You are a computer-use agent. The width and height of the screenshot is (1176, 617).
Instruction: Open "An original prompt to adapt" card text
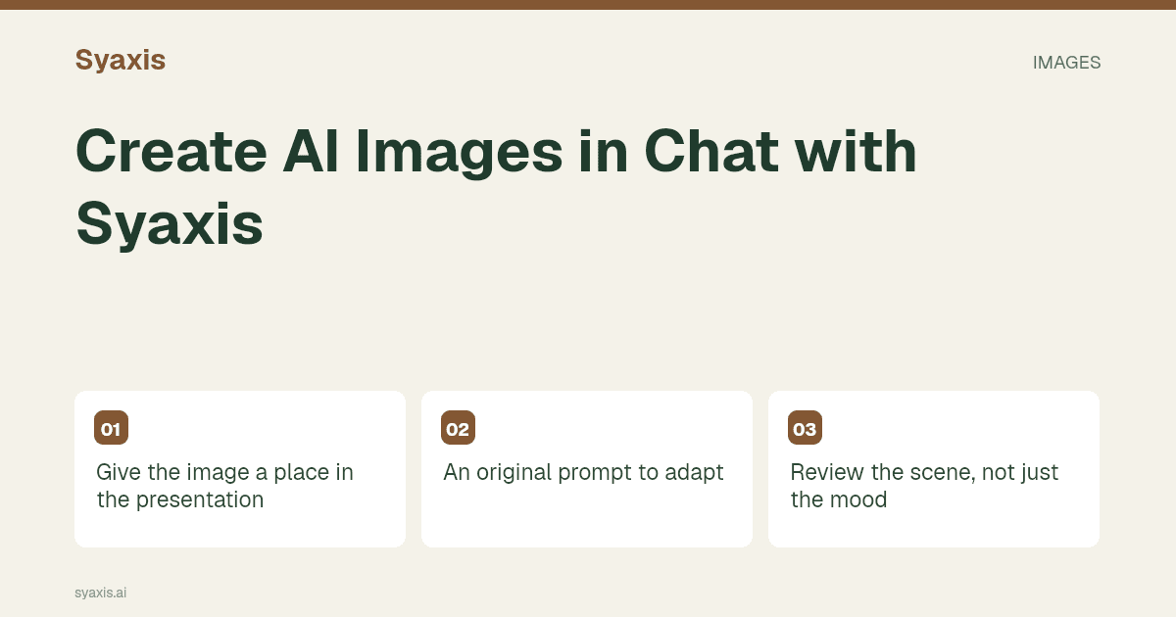pyautogui.click(x=583, y=472)
